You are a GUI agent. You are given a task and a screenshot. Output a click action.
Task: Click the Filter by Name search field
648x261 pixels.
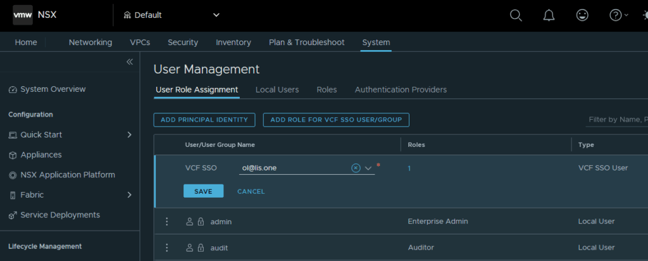point(616,120)
